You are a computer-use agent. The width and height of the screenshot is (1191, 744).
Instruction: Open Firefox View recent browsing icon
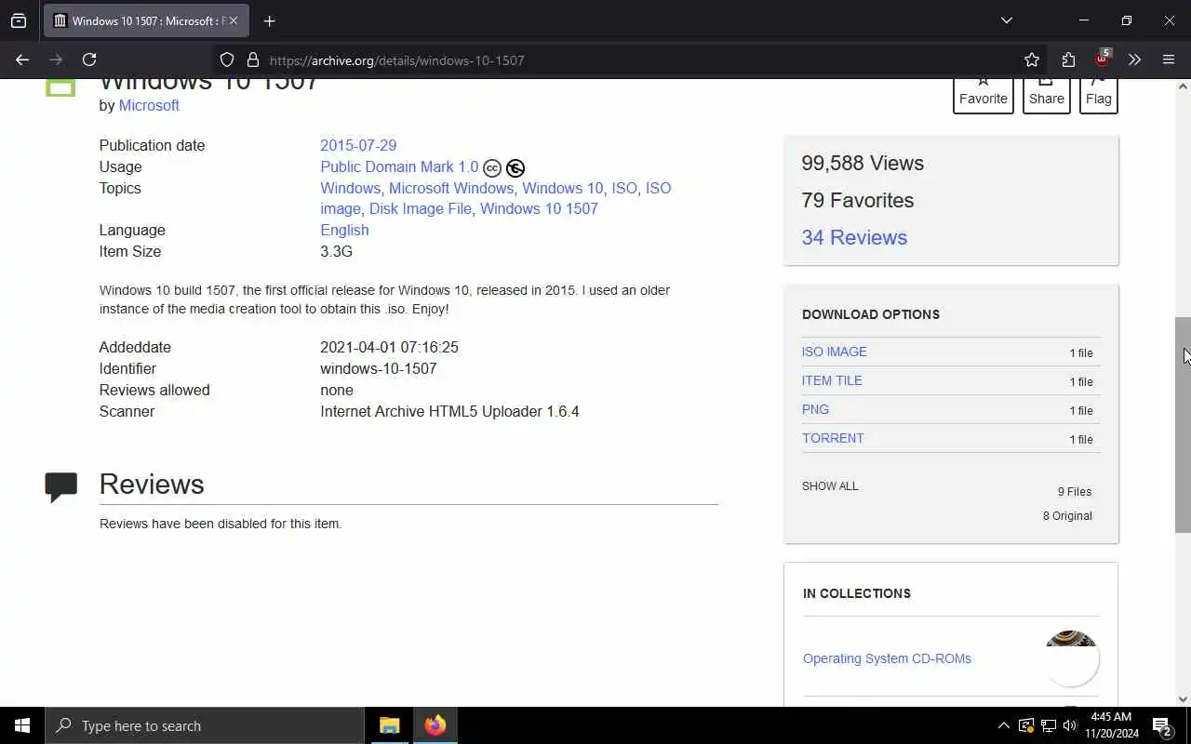point(19,20)
